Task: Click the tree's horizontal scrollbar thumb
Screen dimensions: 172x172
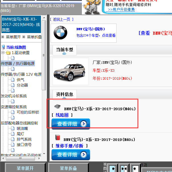Action: pyautogui.click(x=20, y=158)
